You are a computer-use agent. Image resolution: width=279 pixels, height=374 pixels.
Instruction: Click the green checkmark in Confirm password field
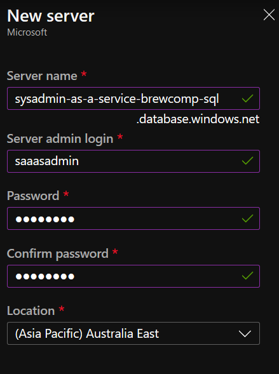(247, 276)
